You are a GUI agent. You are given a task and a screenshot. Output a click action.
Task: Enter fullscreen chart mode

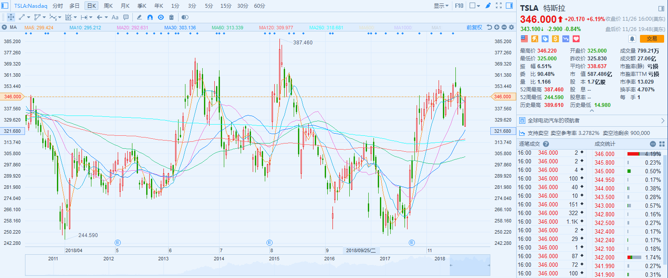coord(499,6)
